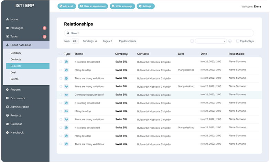The width and height of the screenshot is (270, 164).
Task: Click the red Messages notification badge
Action: pos(44,28)
